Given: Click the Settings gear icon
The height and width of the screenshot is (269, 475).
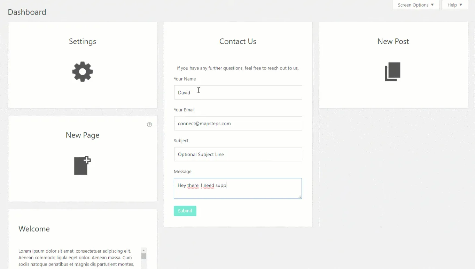Looking at the screenshot, I should (83, 72).
